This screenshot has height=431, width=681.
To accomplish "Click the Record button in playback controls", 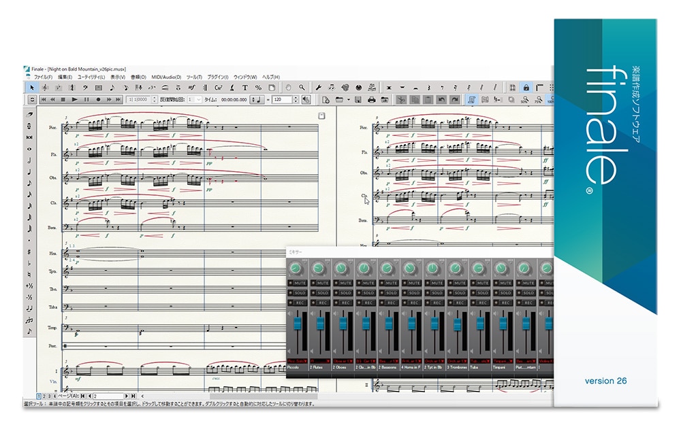I will pos(98,100).
